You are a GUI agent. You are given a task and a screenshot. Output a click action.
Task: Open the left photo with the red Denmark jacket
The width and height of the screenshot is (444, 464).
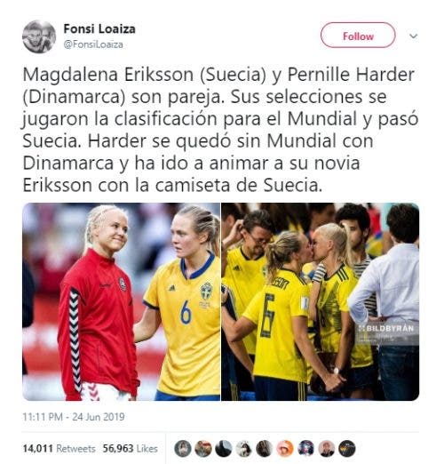point(121,301)
